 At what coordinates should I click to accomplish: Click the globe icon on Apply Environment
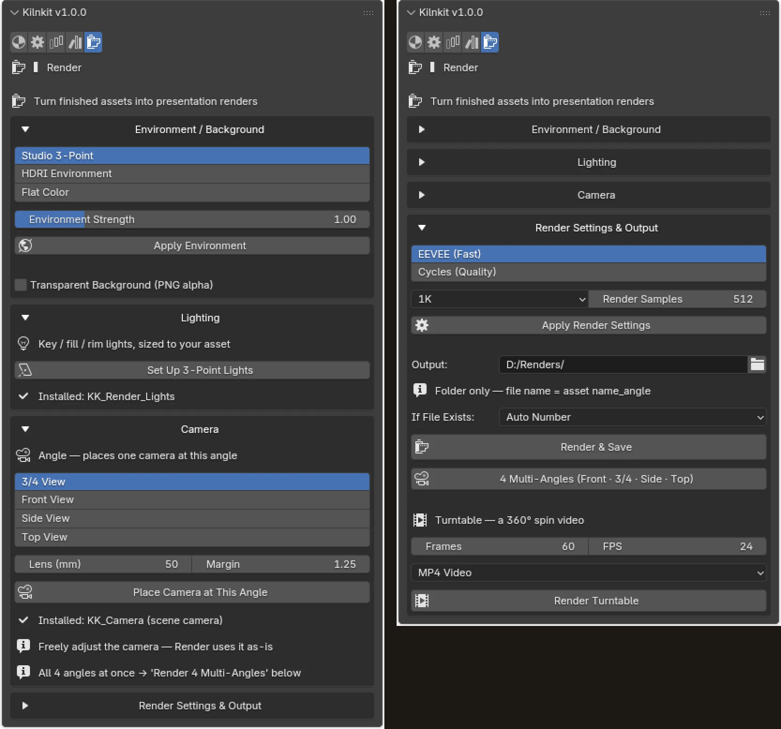pyautogui.click(x=25, y=245)
